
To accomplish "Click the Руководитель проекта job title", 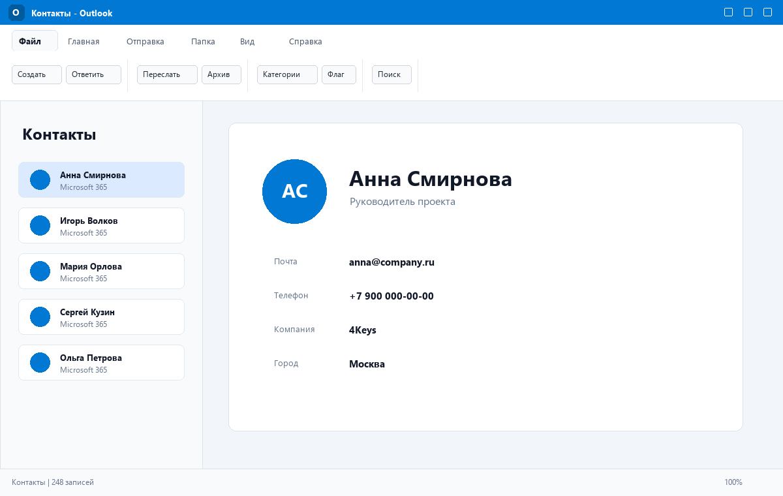I will [403, 202].
